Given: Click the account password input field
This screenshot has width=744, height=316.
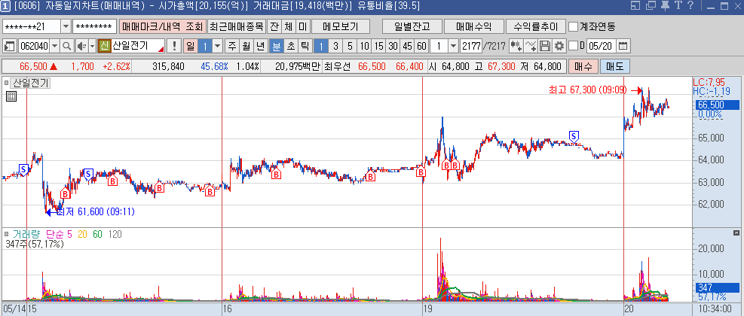Looking at the screenshot, I should point(95,26).
